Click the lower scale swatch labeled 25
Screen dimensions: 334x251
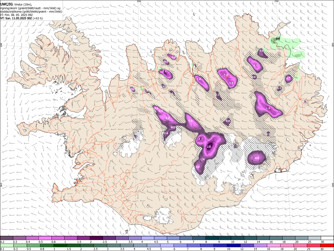[313, 245]
